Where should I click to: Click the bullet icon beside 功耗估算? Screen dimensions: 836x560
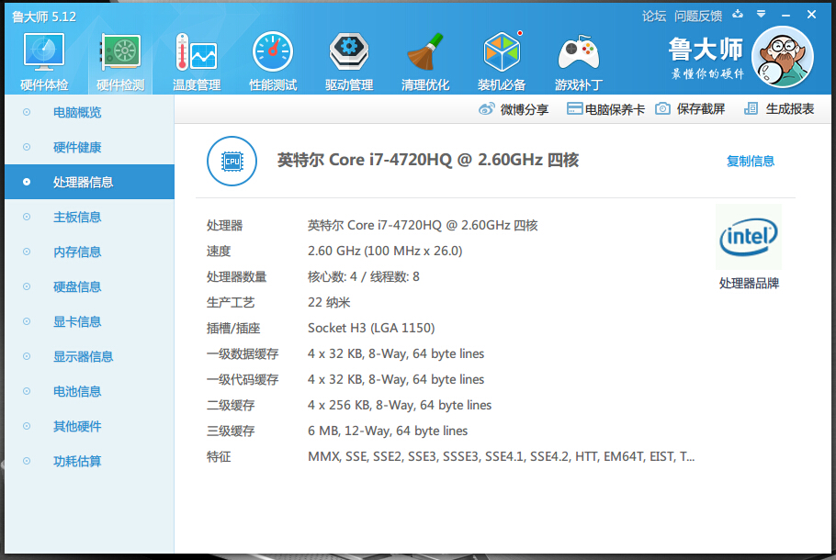[27, 461]
